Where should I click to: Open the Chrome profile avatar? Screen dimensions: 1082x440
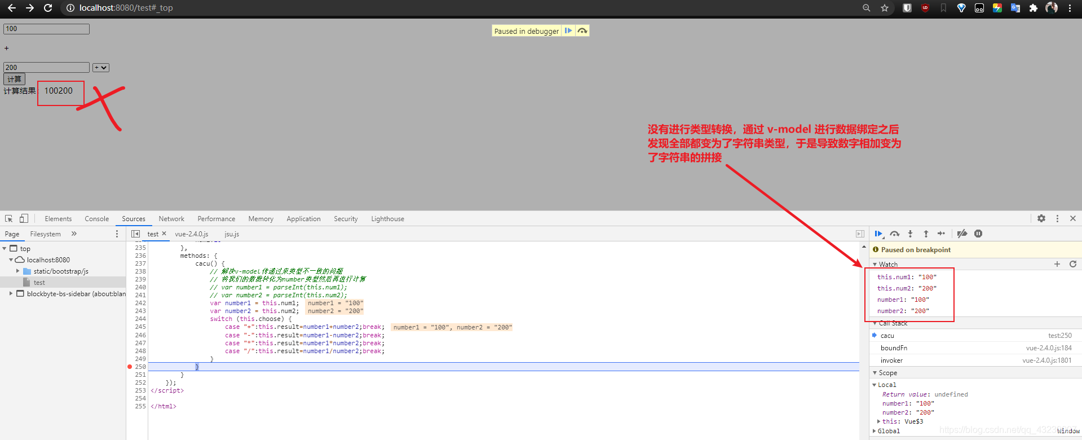(1052, 8)
